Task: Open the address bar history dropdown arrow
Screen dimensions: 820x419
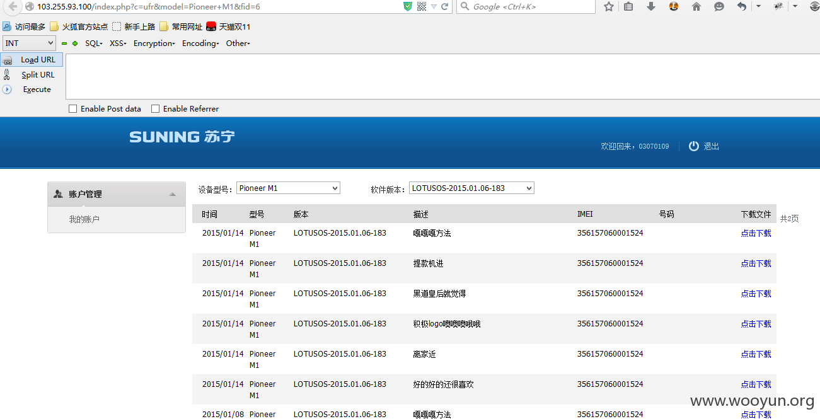Action: [x=434, y=6]
